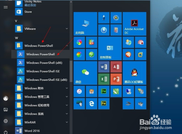Expand the Windows 轻松使用 folder

tap(67, 105)
